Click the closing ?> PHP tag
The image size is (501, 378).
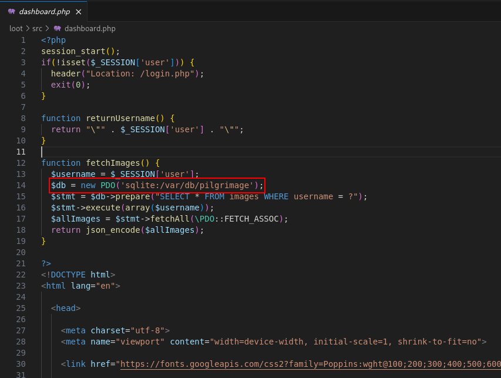[46, 263]
